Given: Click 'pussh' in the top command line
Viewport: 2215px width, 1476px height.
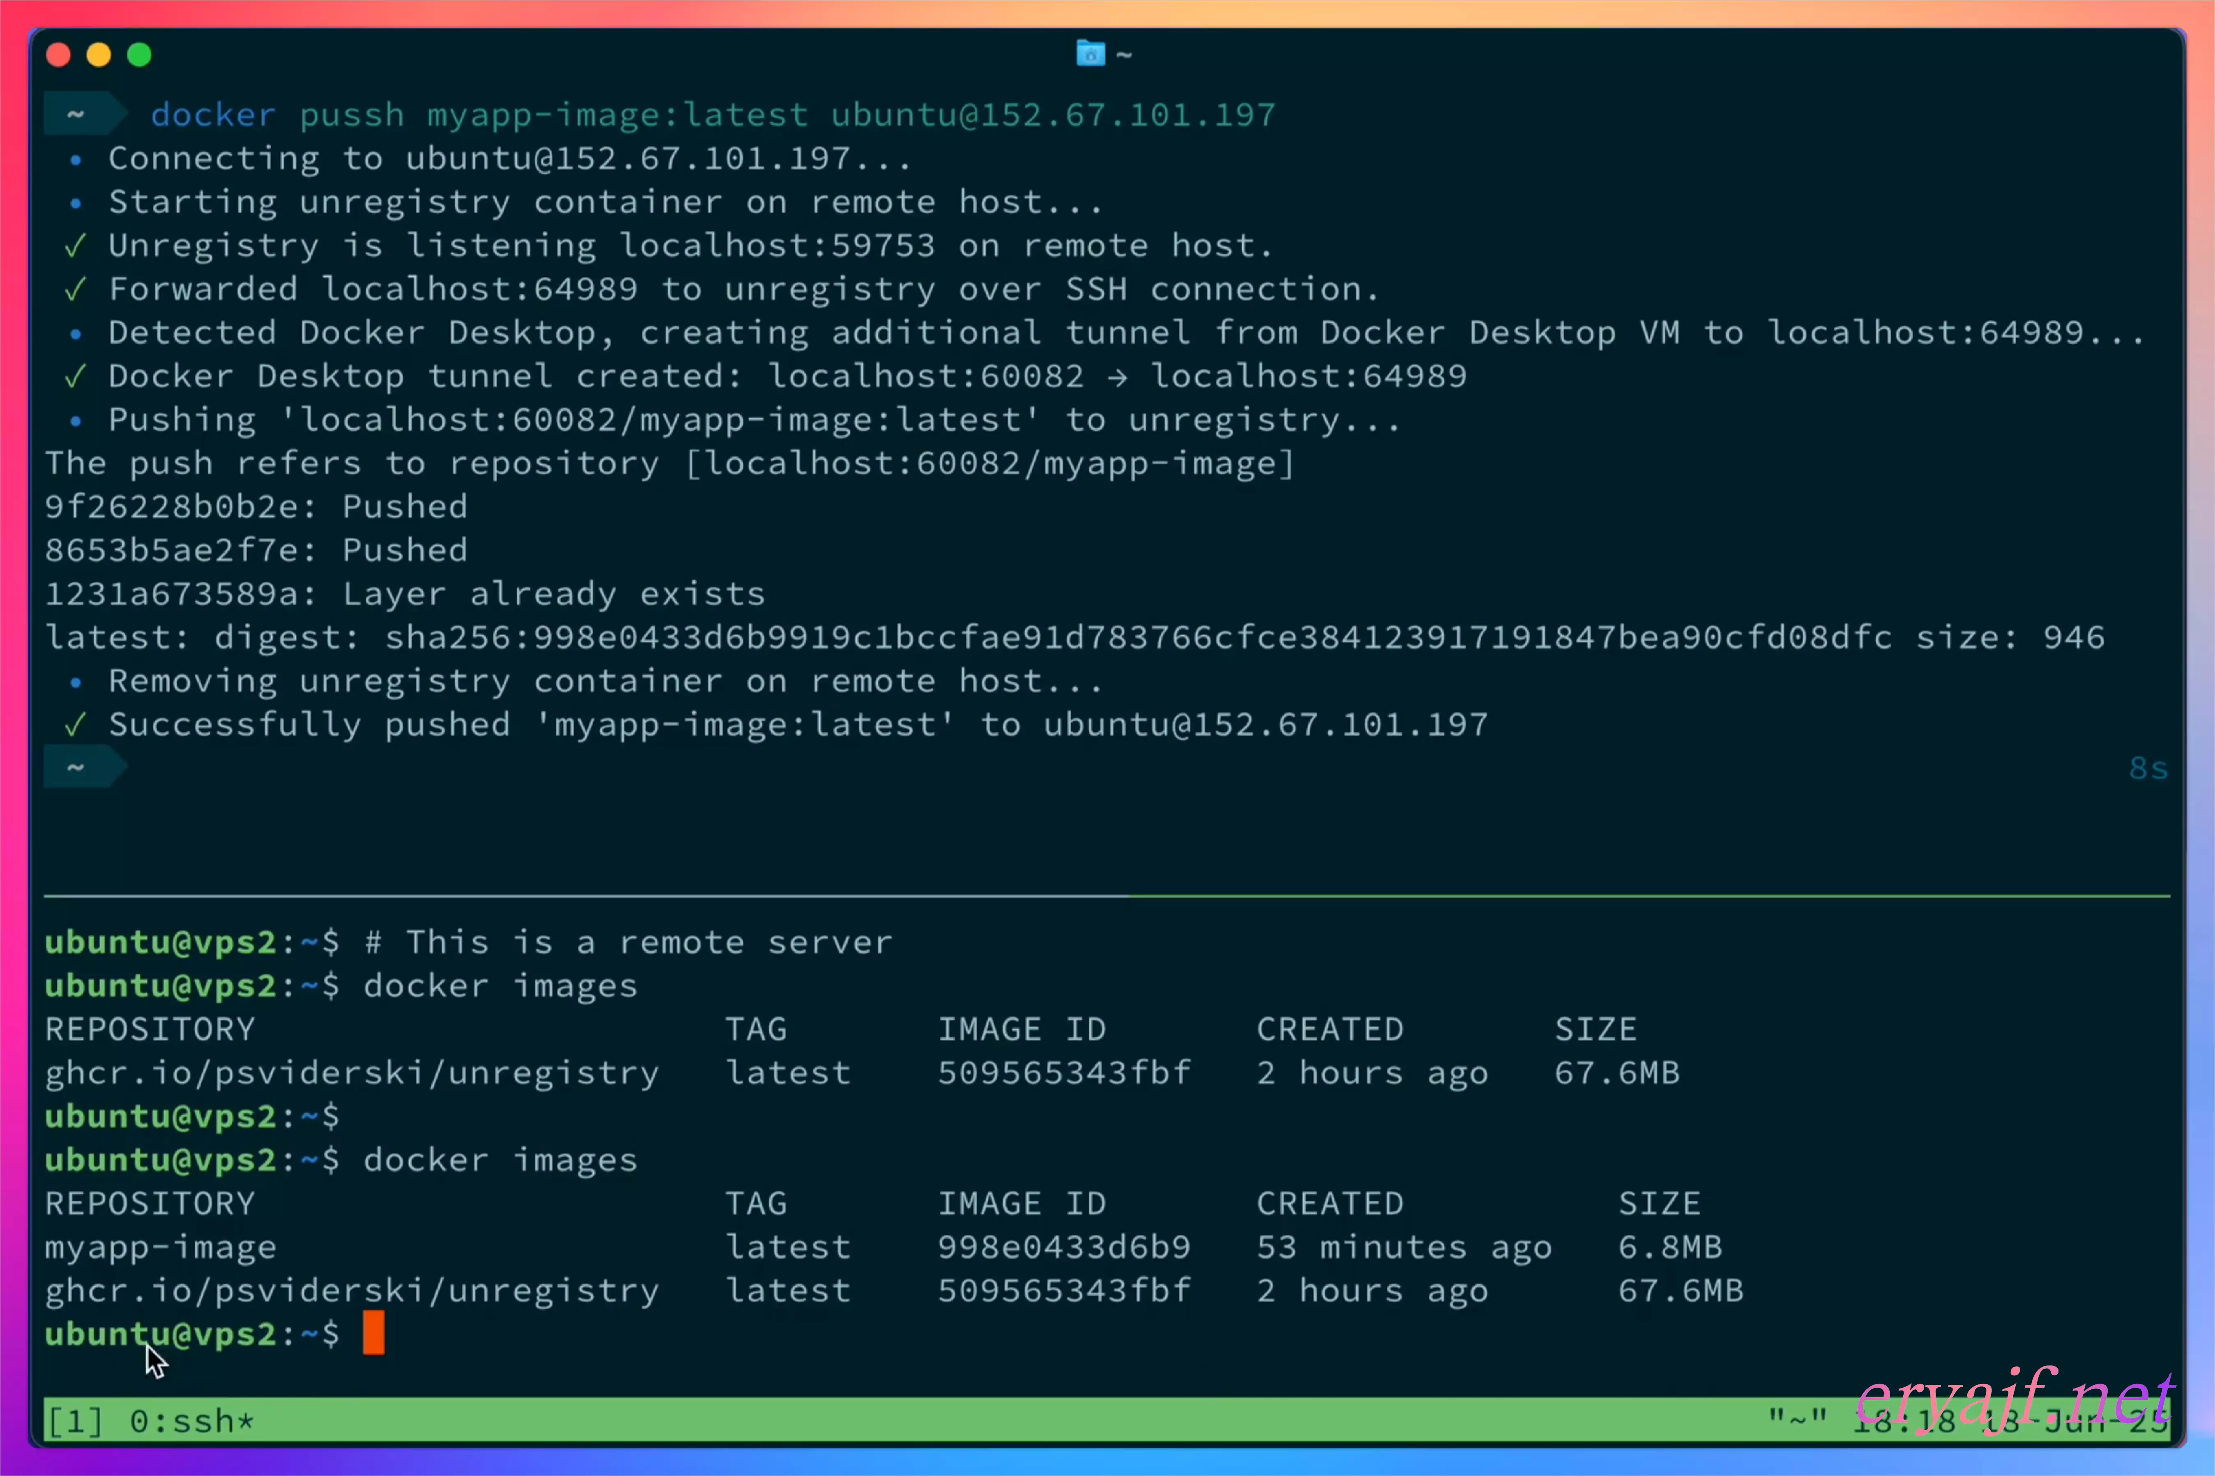Looking at the screenshot, I should (x=352, y=116).
